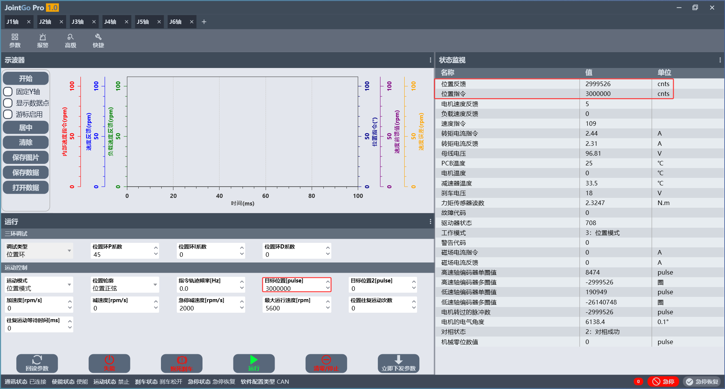Decrease the 位置环I系数 value
The image size is (725, 389).
click(x=242, y=254)
